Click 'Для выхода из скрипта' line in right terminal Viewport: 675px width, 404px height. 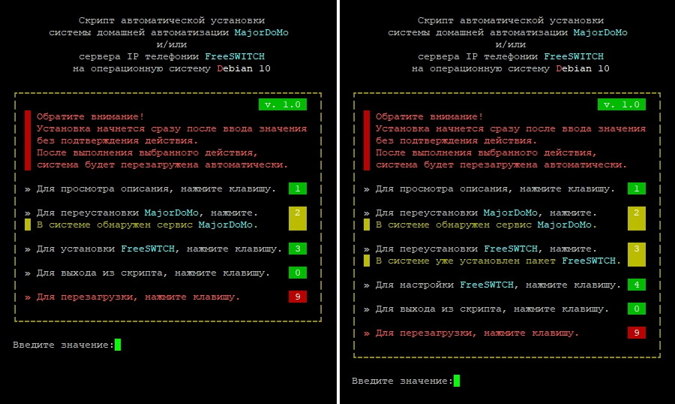(487, 309)
